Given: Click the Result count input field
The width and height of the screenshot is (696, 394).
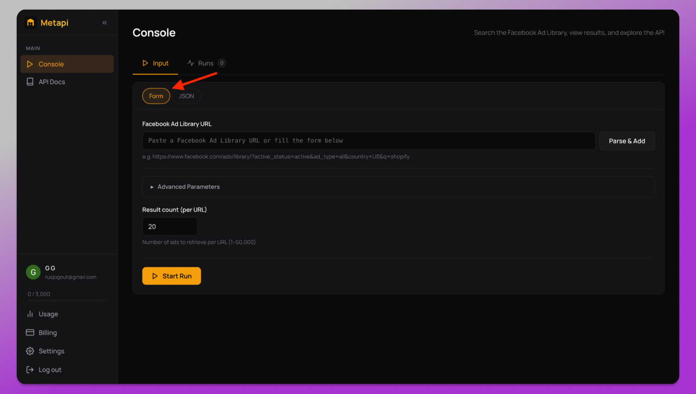Looking at the screenshot, I should tap(170, 226).
